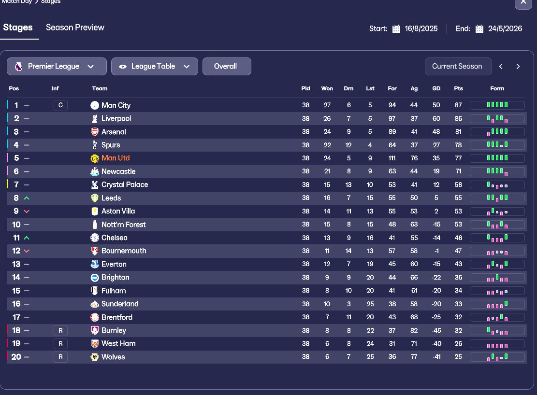The image size is (537, 395).
Task: Click the Man Utd club badge
Action: [x=95, y=158]
